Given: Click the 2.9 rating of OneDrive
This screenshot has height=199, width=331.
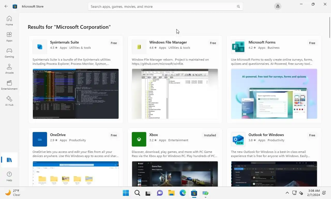Looking at the screenshot, I should tap(54, 140).
